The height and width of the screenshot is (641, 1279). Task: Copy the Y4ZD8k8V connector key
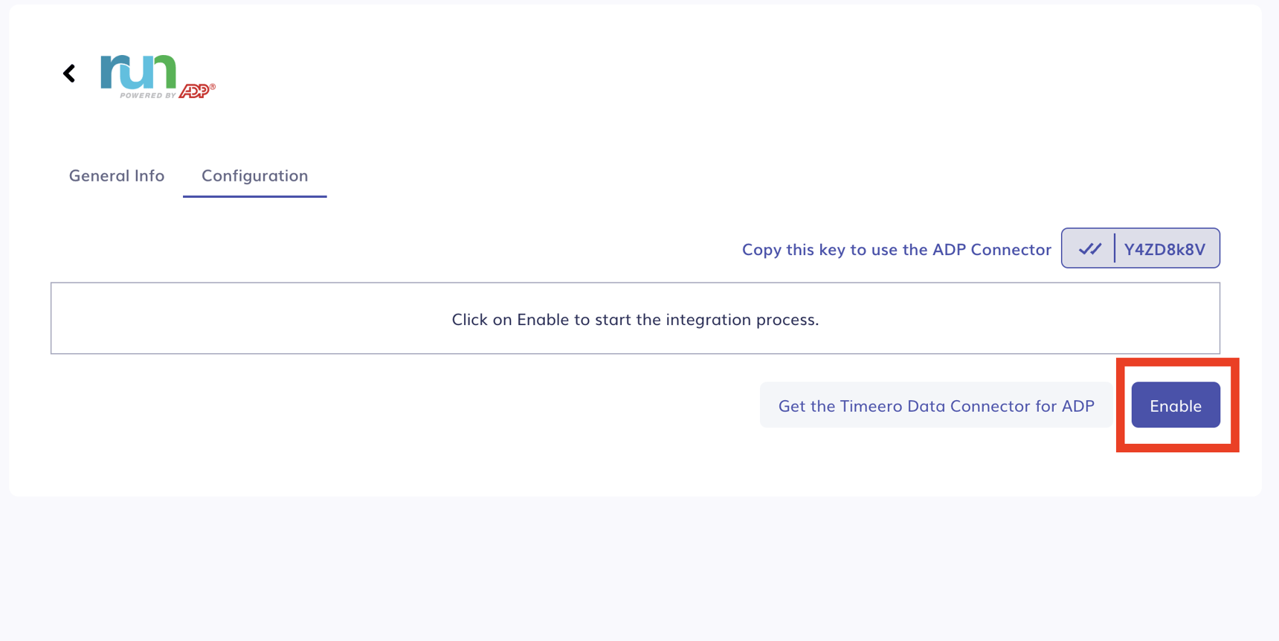1164,249
